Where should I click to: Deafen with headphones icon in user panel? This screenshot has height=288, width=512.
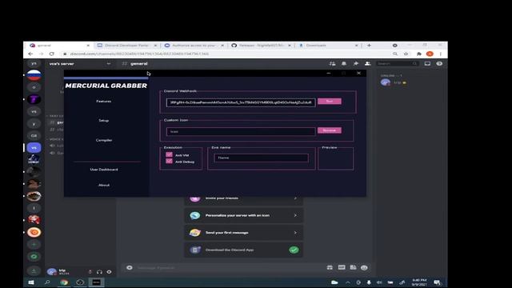click(x=99, y=272)
